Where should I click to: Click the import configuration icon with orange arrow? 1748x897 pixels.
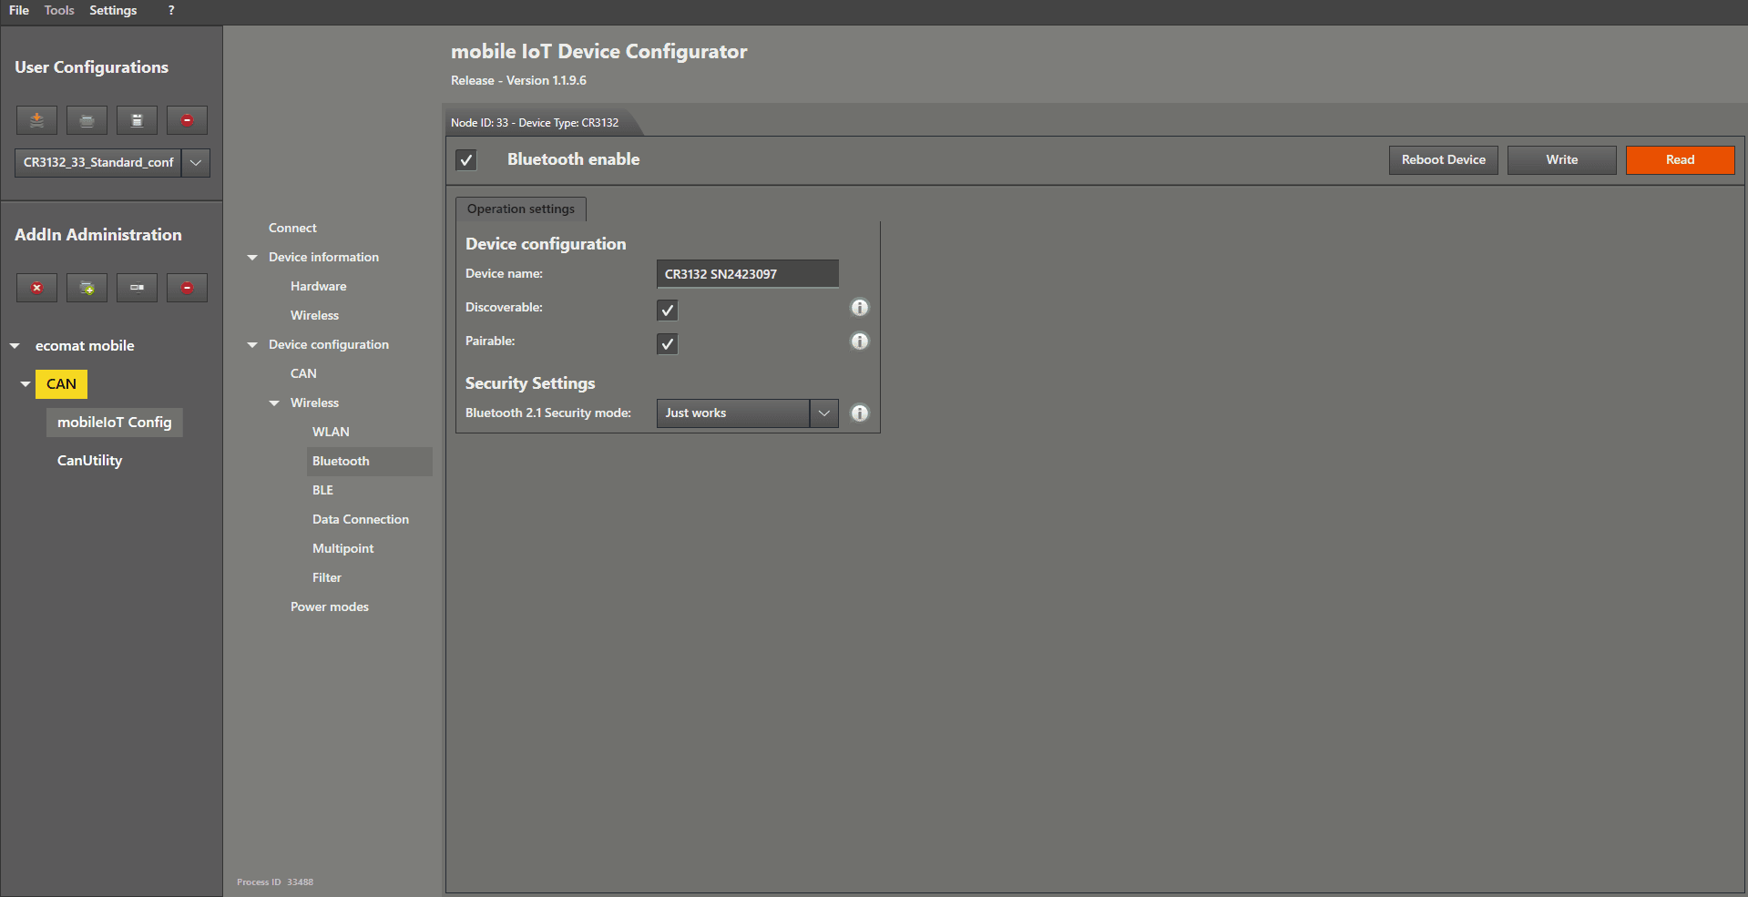(x=36, y=120)
